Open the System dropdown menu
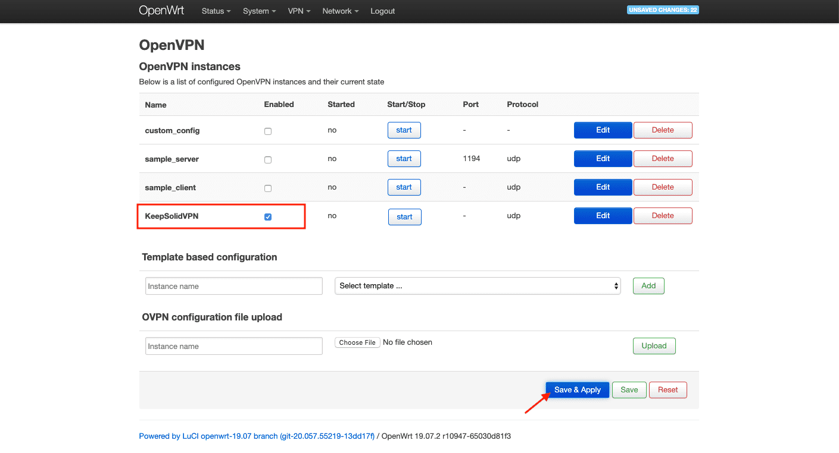 pyautogui.click(x=259, y=11)
